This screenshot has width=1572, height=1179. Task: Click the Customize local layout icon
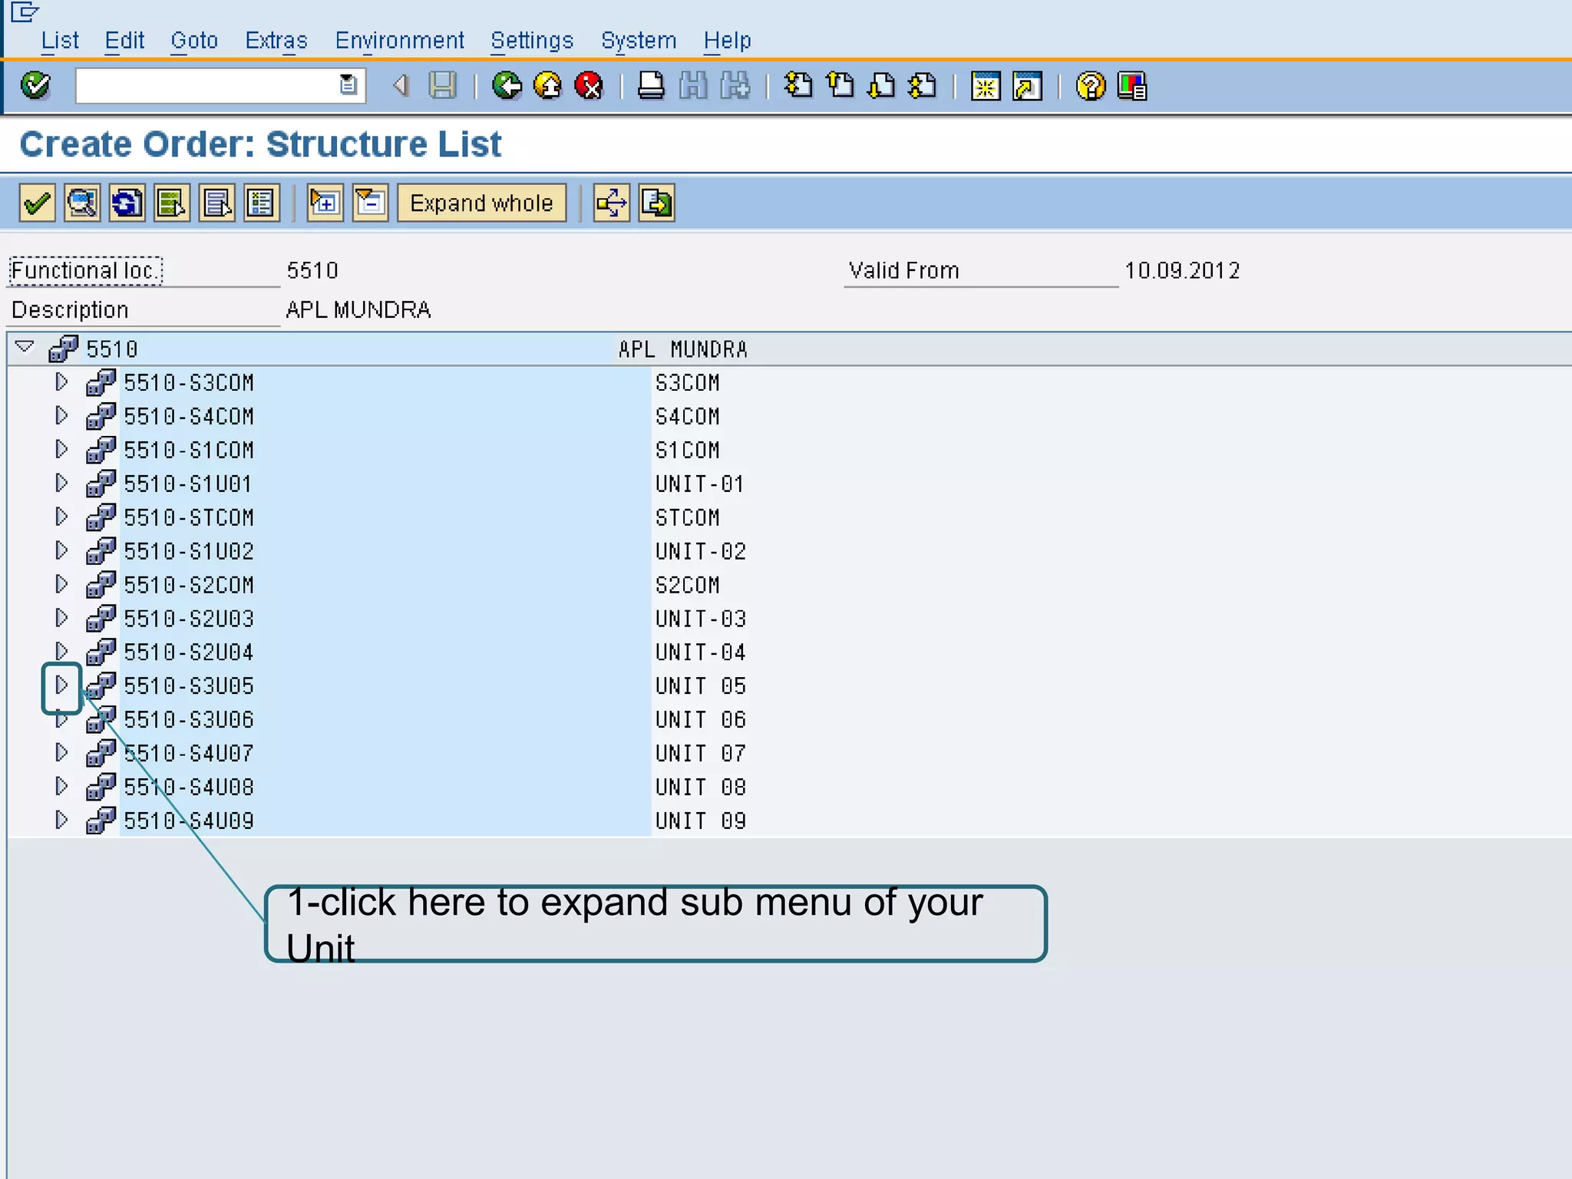pyautogui.click(x=1132, y=85)
